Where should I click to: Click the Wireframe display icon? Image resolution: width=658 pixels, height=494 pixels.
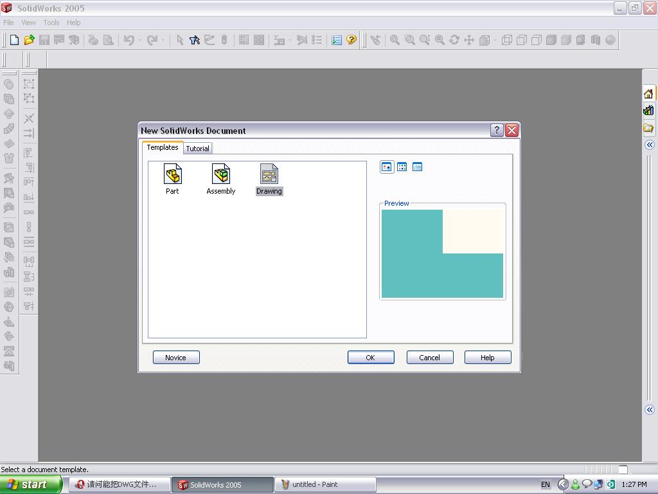(507, 40)
